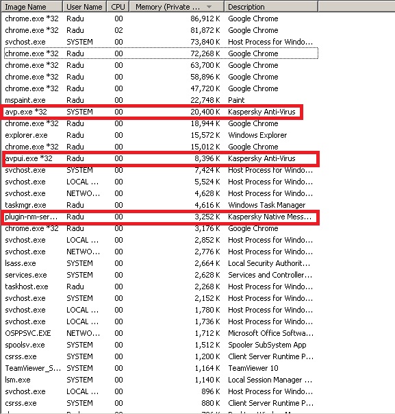Image resolution: width=395 pixels, height=414 pixels.
Task: Select the avpui.exe *32 process row
Action: [160, 158]
